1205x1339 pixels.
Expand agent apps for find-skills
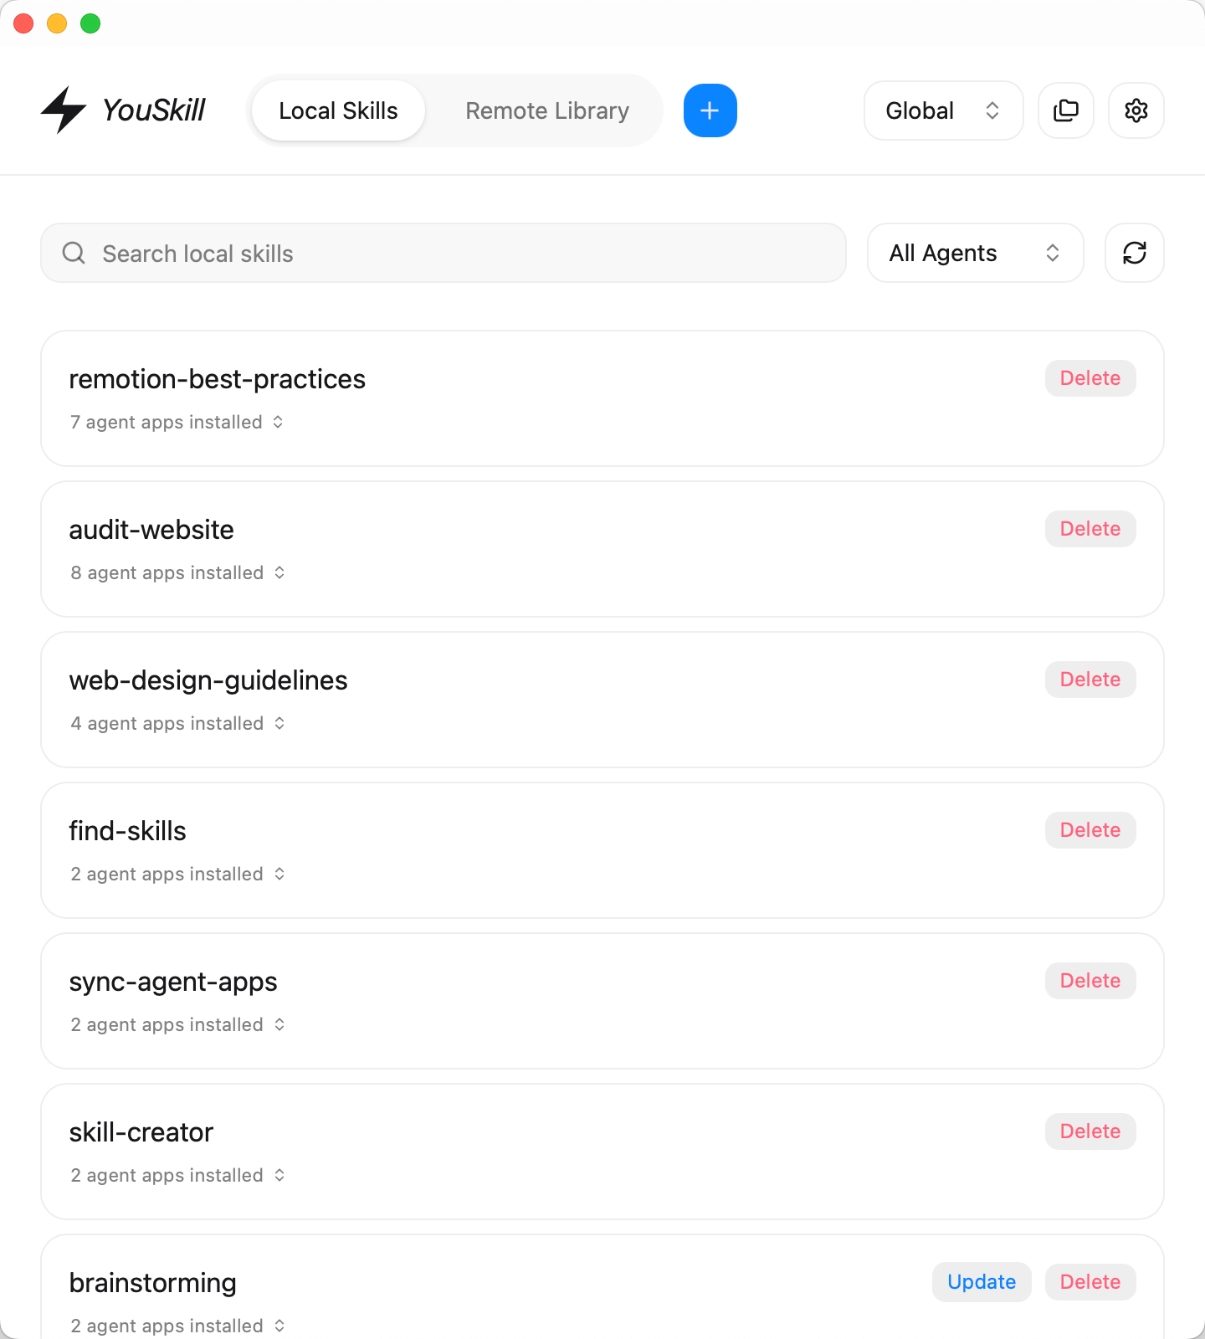tap(279, 874)
